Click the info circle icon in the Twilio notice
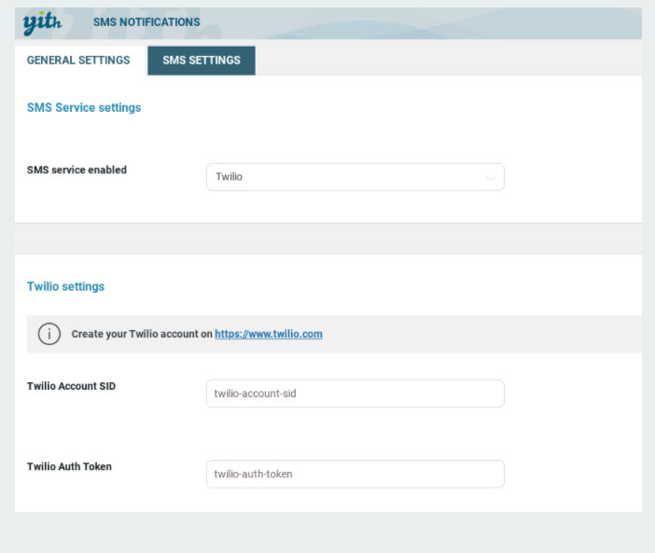 coord(49,334)
